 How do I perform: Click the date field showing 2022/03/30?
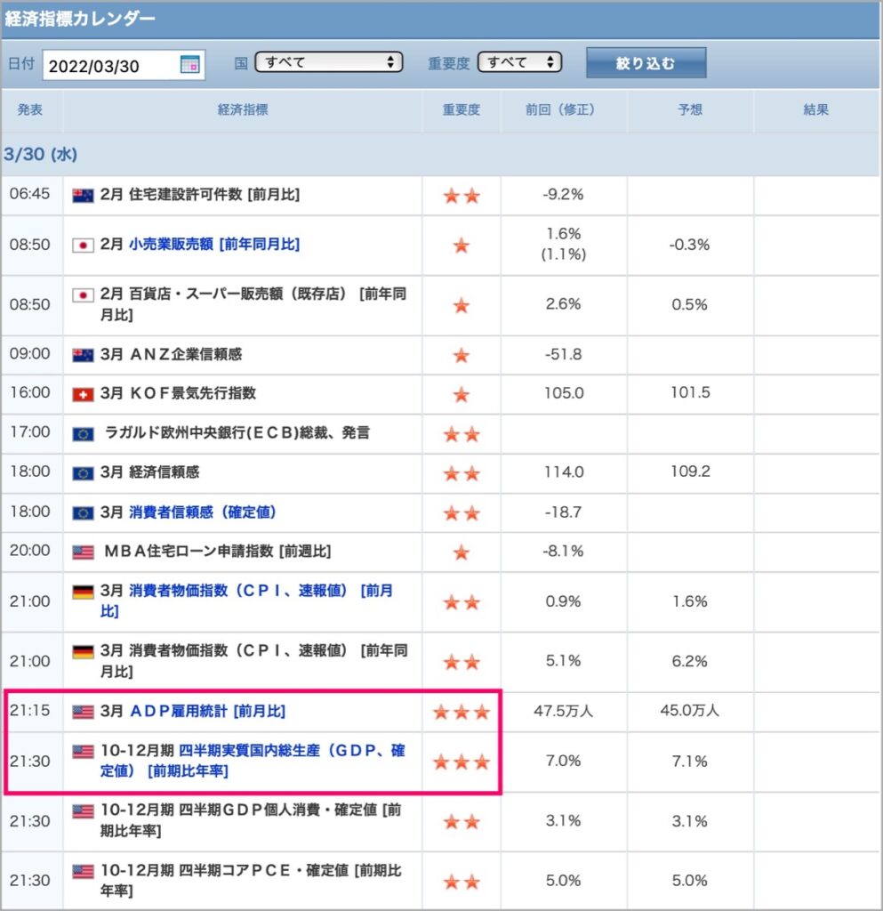click(123, 65)
